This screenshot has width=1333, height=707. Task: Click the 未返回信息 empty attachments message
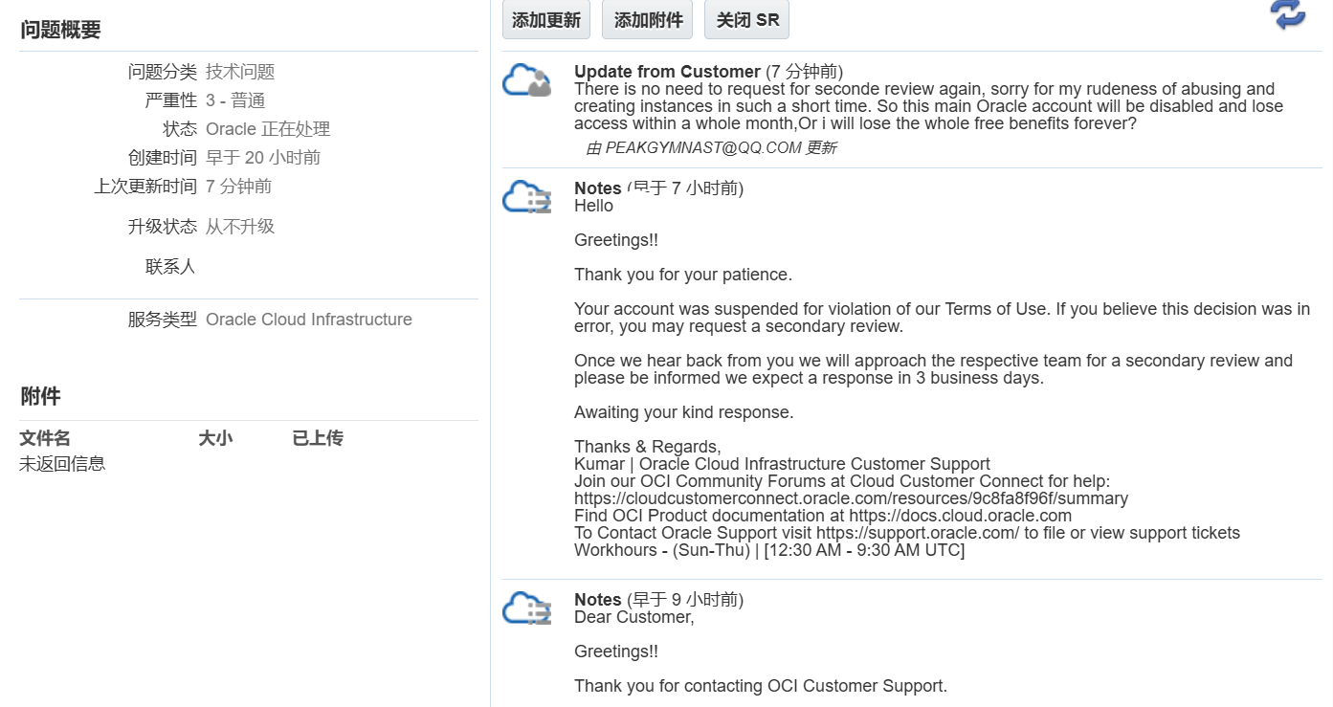click(x=62, y=464)
